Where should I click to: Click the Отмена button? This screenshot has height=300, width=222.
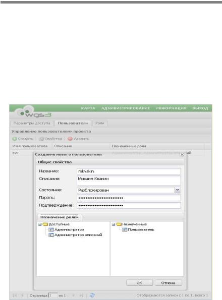click(x=168, y=283)
